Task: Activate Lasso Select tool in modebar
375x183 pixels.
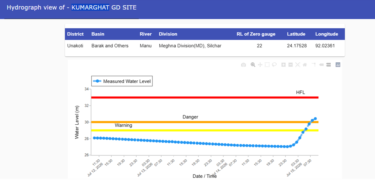Action: (274, 65)
